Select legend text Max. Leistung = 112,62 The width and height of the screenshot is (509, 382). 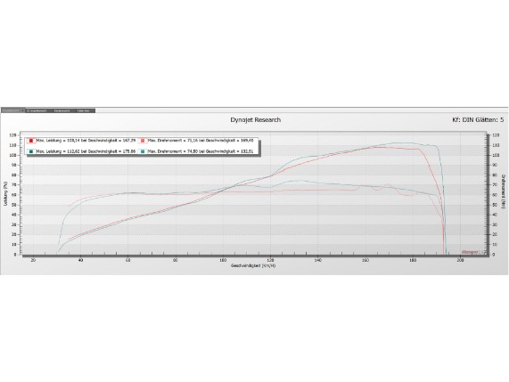[x=57, y=151]
